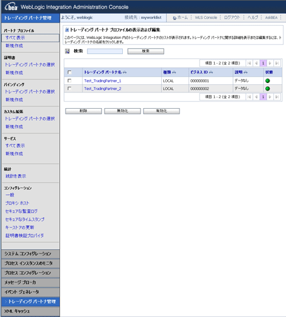Open 証明書検証プロバイダ link
This screenshot has width=286, height=317.
click(x=25, y=235)
